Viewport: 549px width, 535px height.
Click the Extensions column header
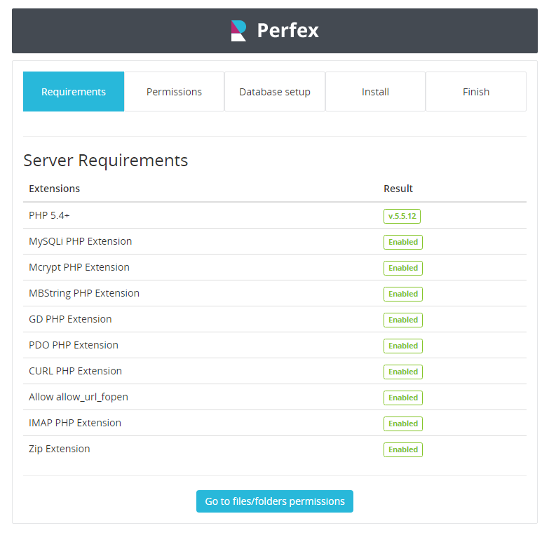click(54, 189)
